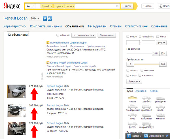Select the Кузов filter tab
Screen dimensions: 170x139
point(129,91)
